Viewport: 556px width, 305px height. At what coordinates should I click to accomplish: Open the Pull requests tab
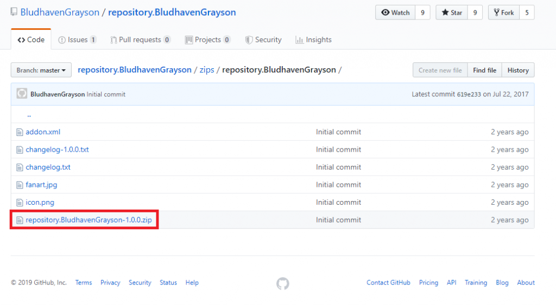(x=140, y=40)
